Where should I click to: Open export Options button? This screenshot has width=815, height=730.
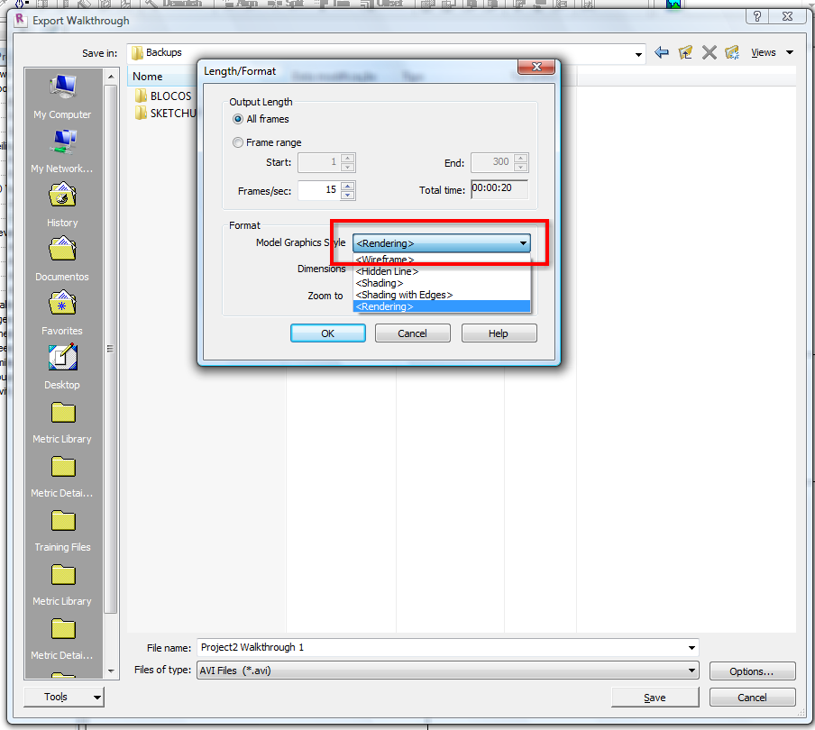(752, 671)
